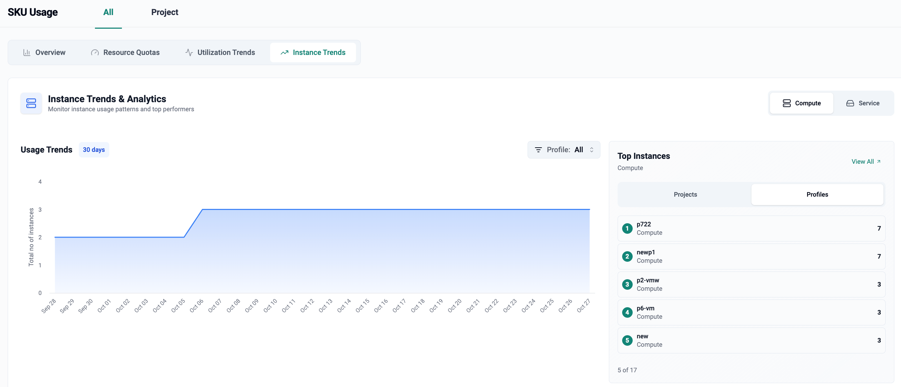The width and height of the screenshot is (901, 387).
Task: Click the Service drive icon
Action: 850,103
